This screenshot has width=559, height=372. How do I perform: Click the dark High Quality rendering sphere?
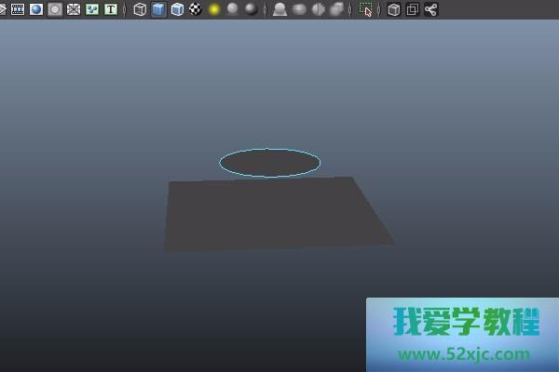pyautogui.click(x=252, y=9)
